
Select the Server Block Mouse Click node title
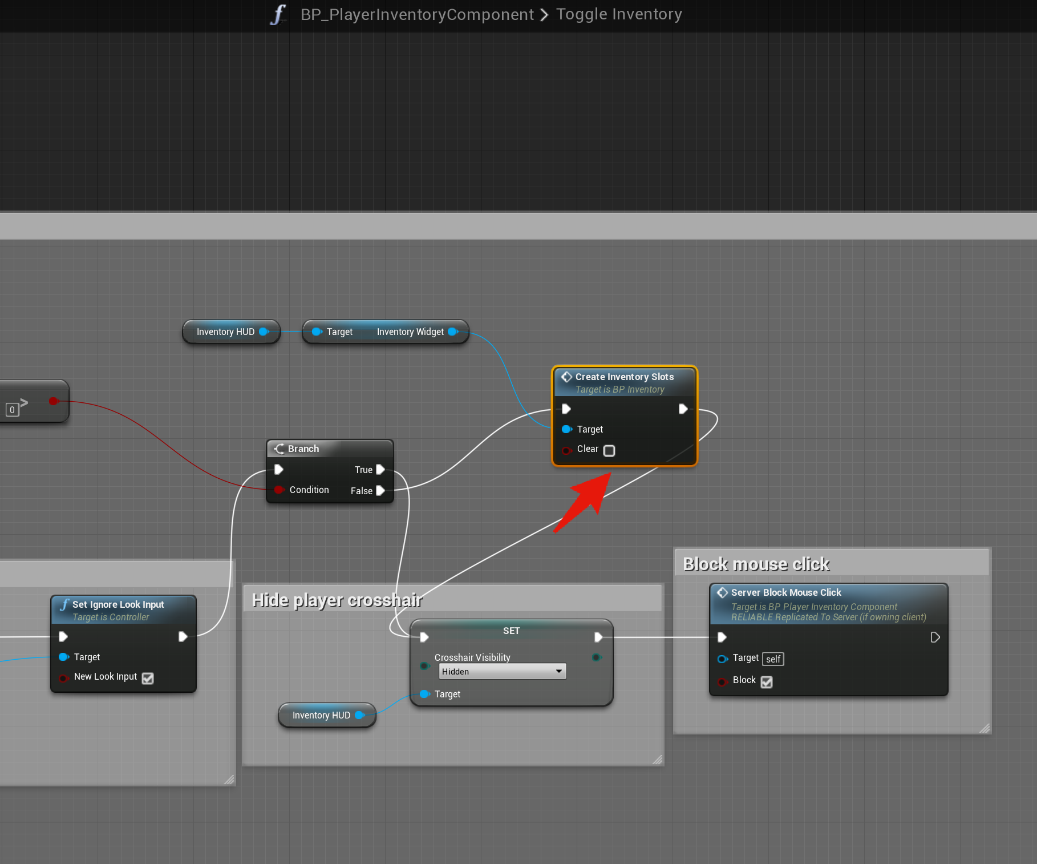(785, 592)
